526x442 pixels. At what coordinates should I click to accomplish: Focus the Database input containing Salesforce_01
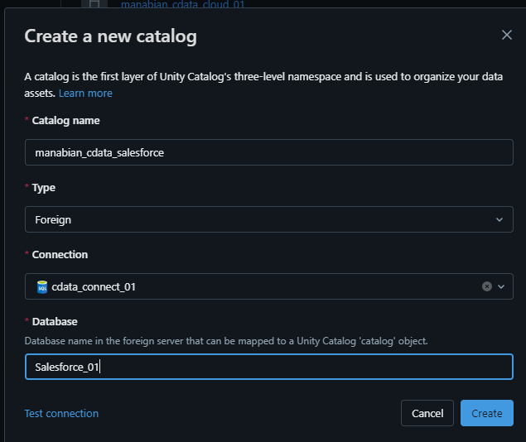pyautogui.click(x=268, y=367)
